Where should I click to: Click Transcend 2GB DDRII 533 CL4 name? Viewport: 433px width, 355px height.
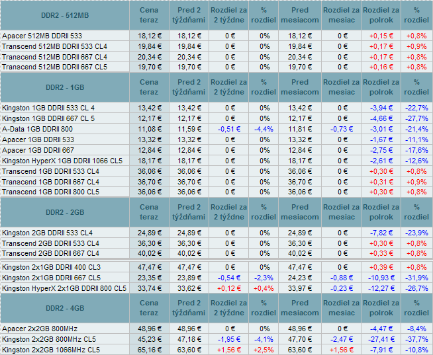click(x=50, y=243)
